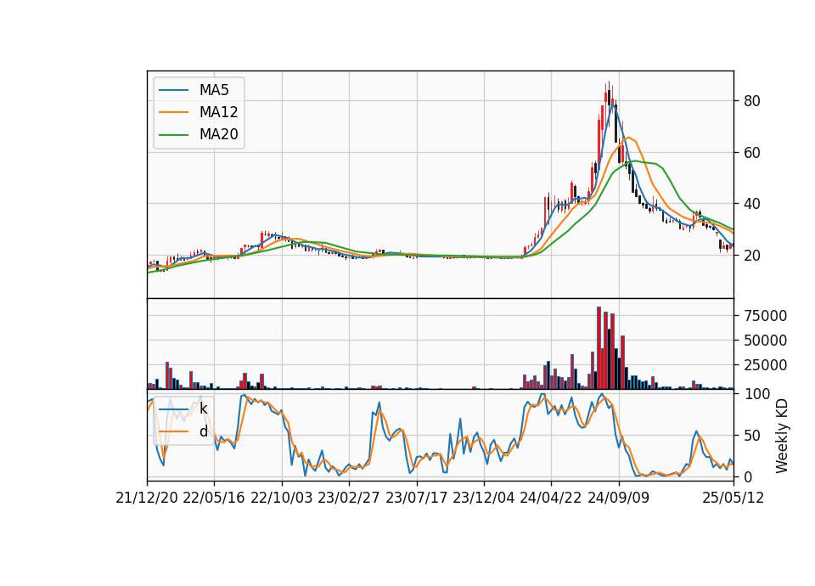Click the price axis label 20
This screenshot has width=815, height=586.
pos(751,256)
